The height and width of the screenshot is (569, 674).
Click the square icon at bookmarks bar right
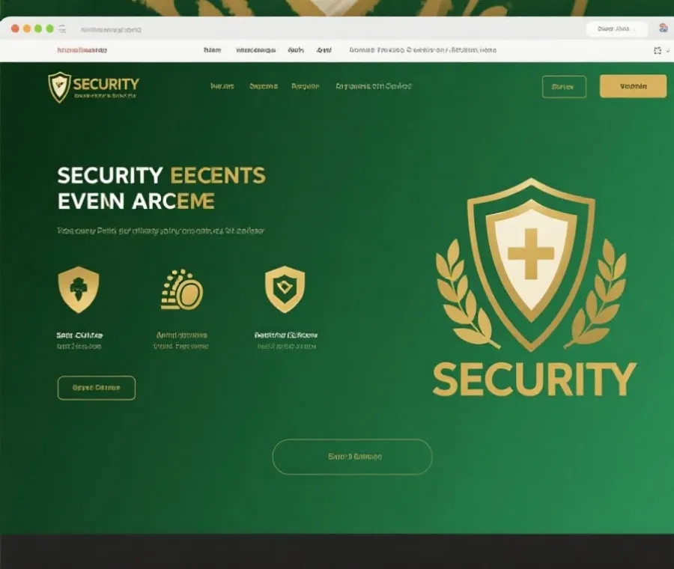tap(658, 51)
